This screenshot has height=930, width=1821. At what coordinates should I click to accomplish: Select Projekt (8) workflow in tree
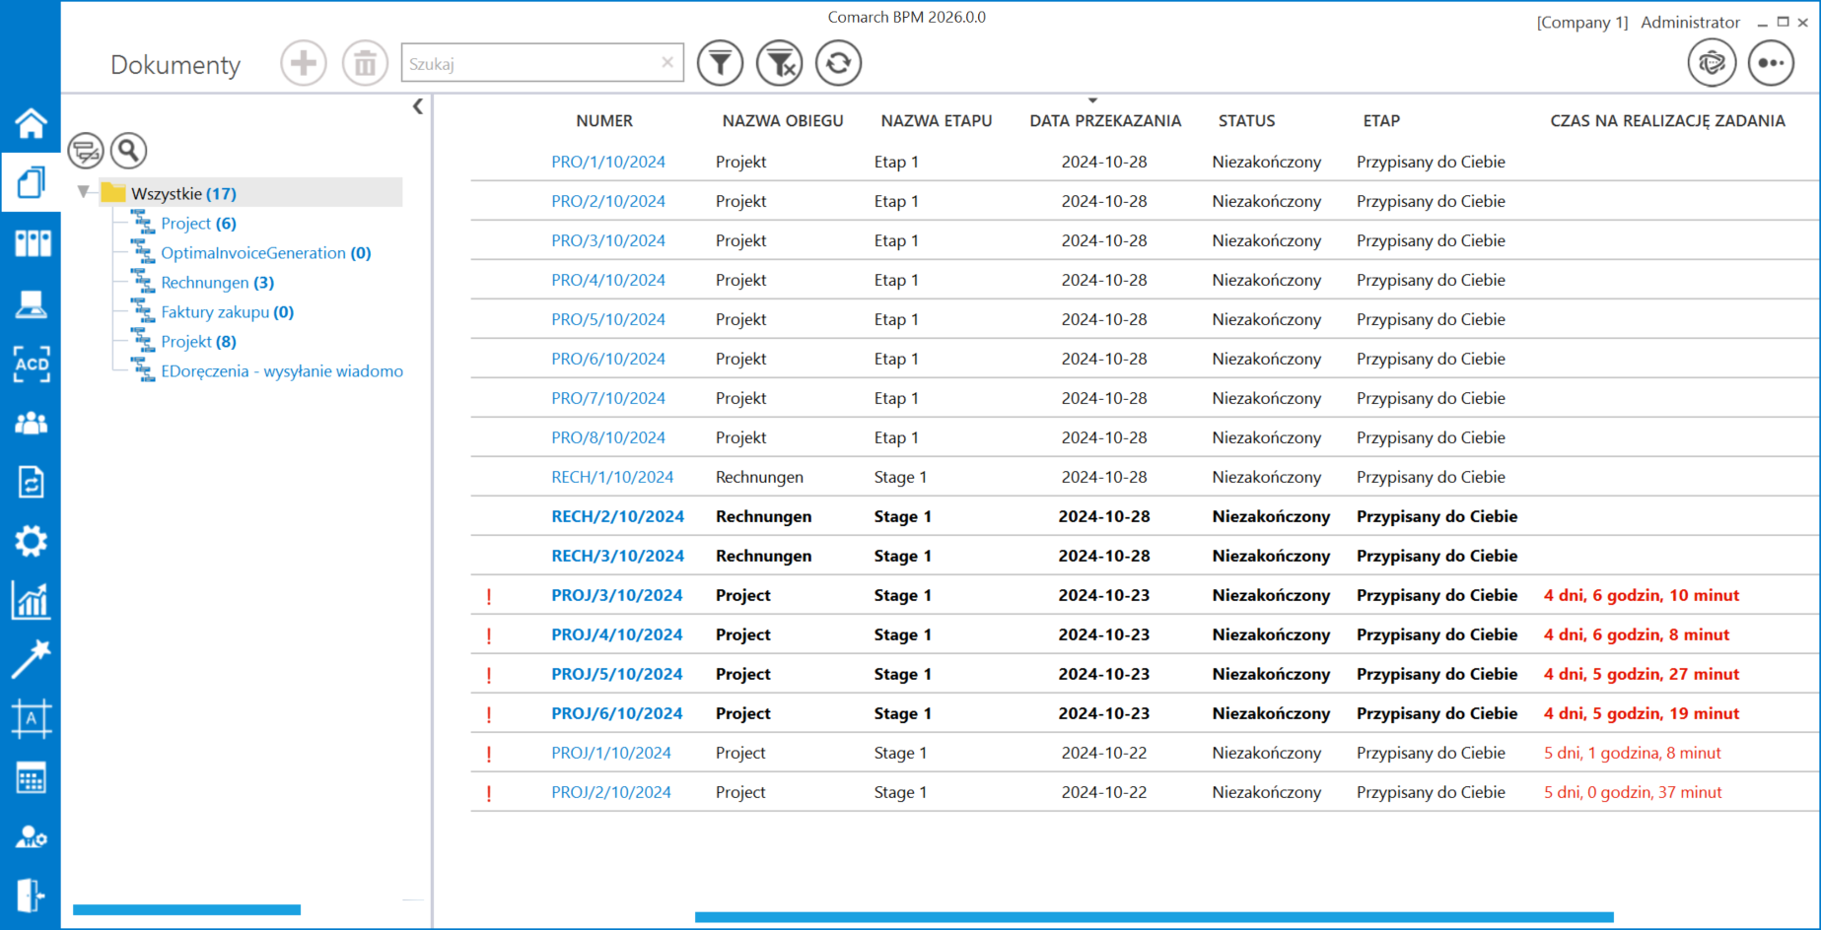click(x=198, y=342)
